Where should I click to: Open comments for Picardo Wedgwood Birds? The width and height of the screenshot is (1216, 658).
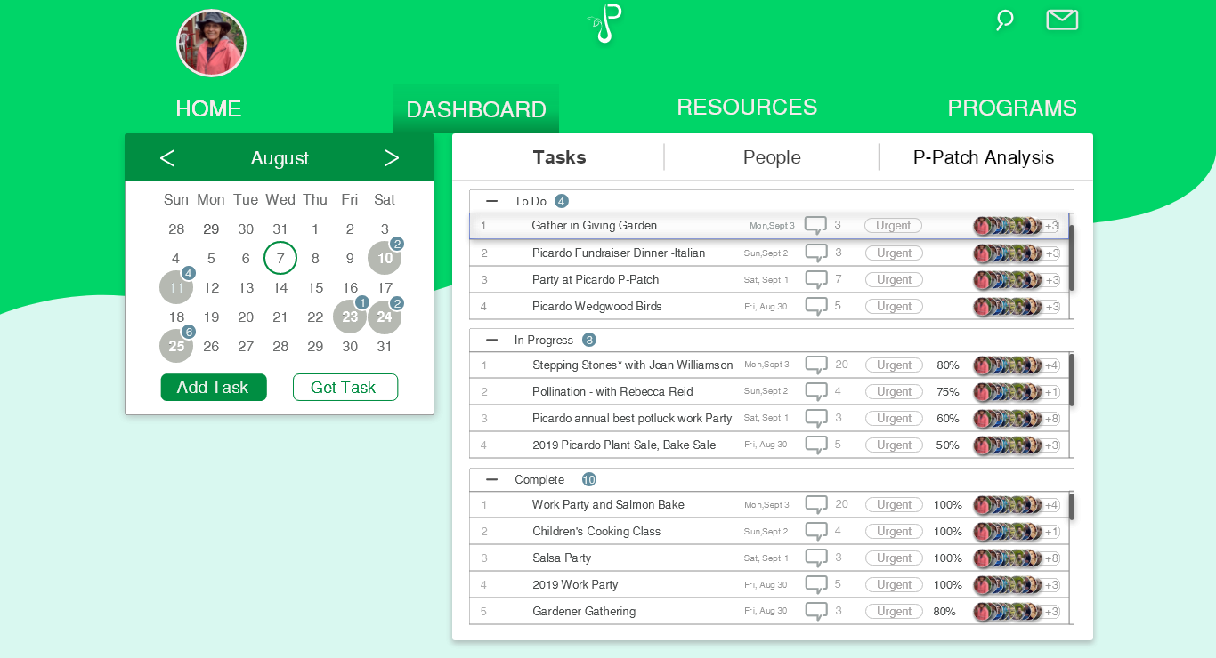pyautogui.click(x=816, y=307)
